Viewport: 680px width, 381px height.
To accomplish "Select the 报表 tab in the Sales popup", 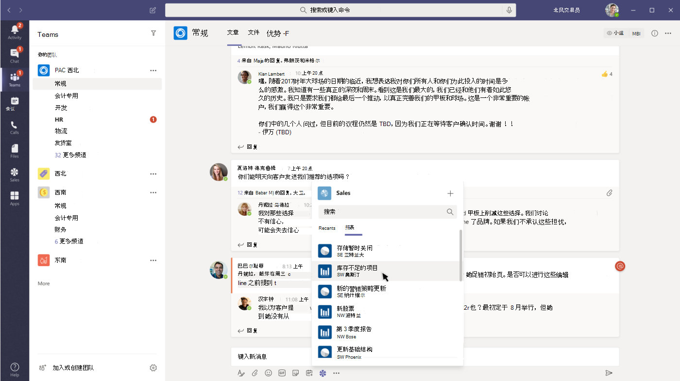I will click(350, 228).
